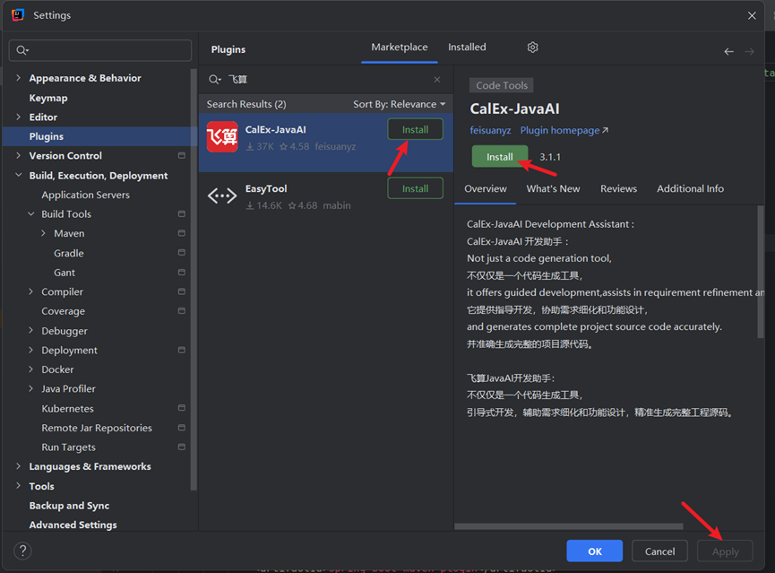Open the Overview tab
The height and width of the screenshot is (573, 775).
point(486,188)
